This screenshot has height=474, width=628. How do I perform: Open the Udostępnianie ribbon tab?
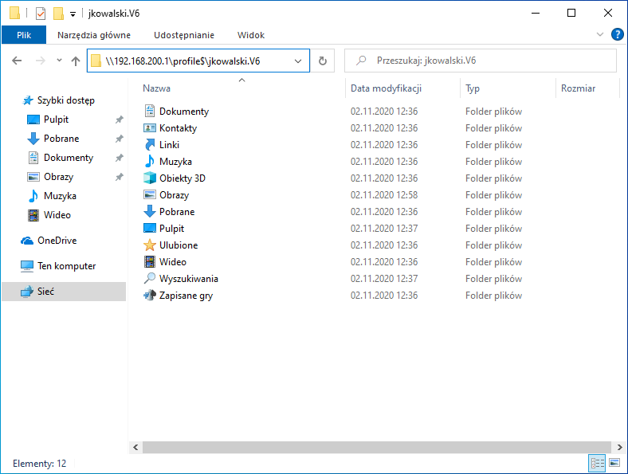coord(184,35)
